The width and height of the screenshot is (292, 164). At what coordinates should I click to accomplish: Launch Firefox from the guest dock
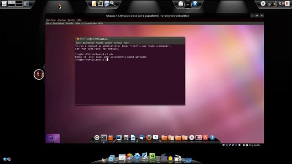tap(149, 138)
